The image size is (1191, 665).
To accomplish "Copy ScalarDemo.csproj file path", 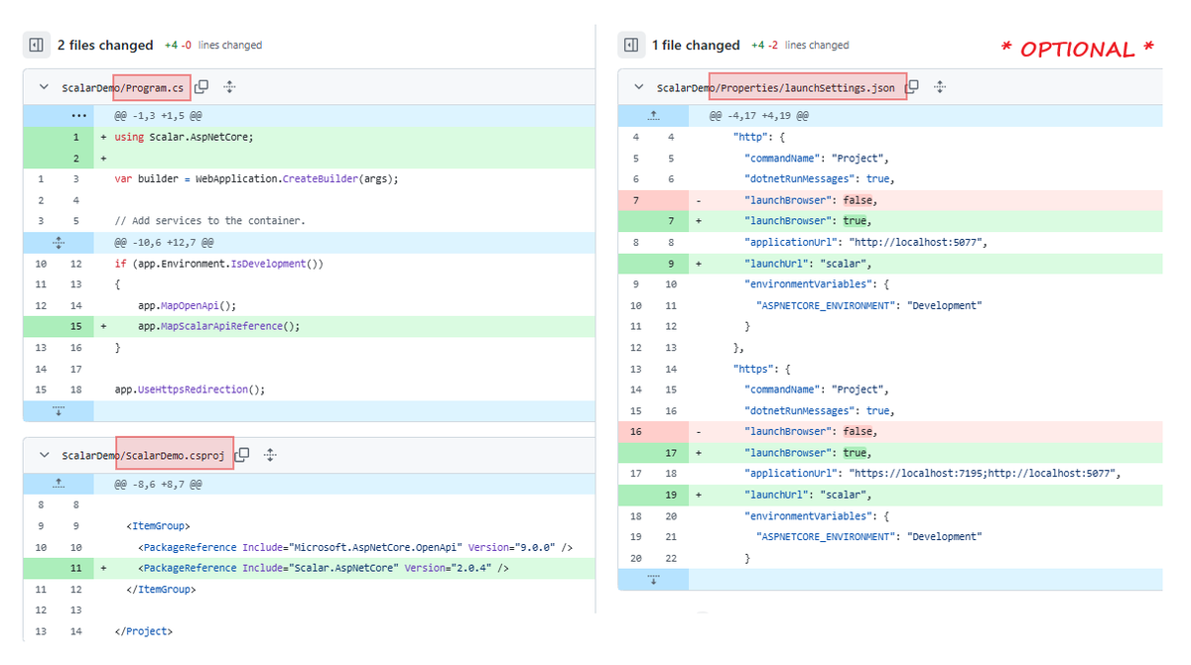I will point(242,455).
